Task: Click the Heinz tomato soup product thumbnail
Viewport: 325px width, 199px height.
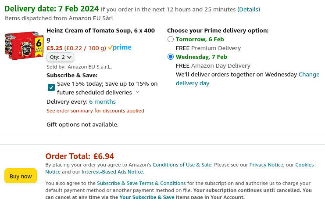Action: tap(23, 46)
